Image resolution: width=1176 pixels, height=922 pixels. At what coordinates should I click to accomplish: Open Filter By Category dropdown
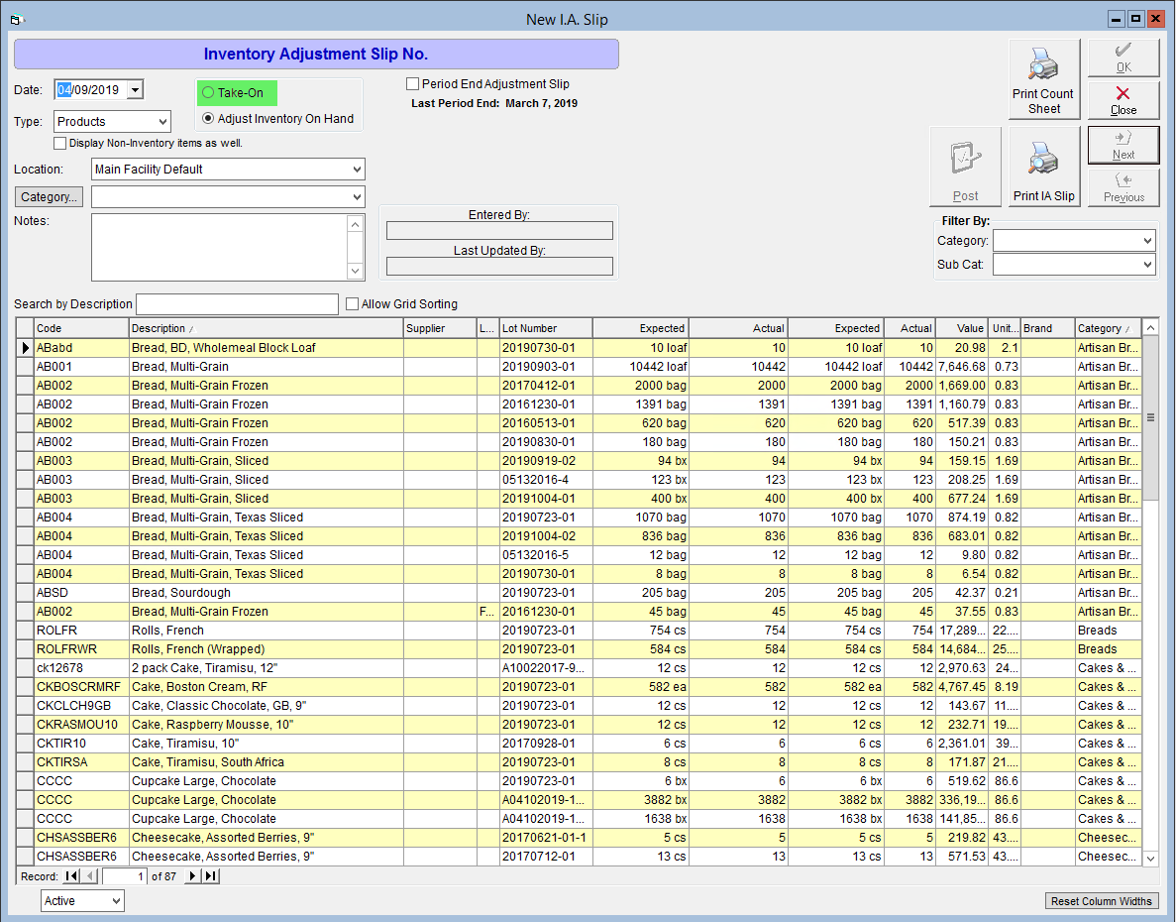(1147, 241)
